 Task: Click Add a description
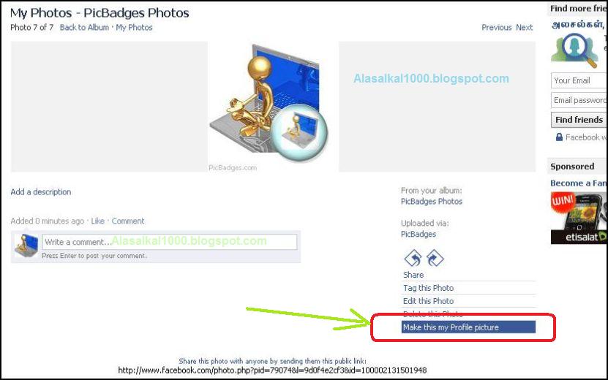click(41, 191)
